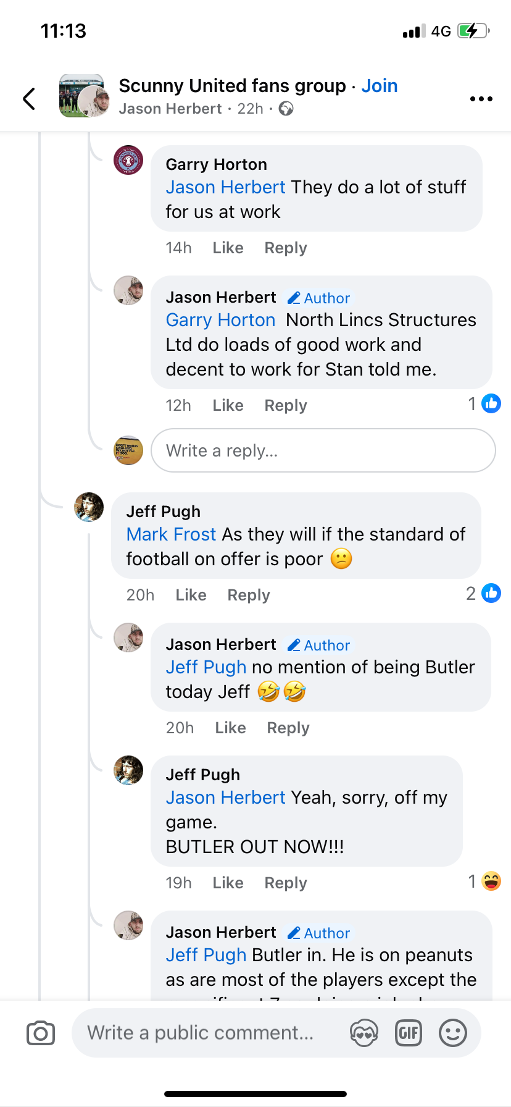Tap the globe public privacy icon
Screen dimensions: 511x1107
click(286, 109)
